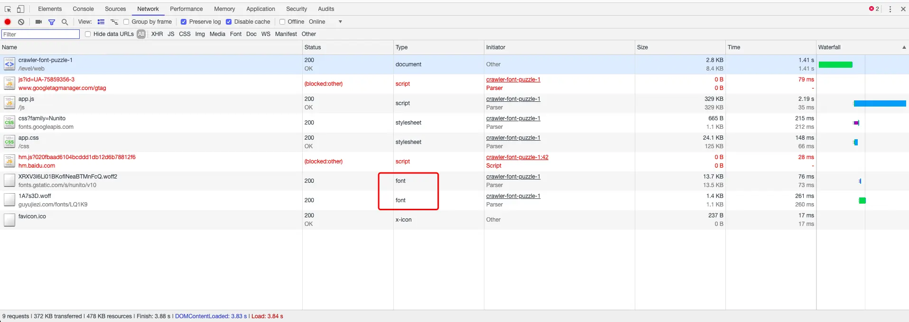Switch to the Console tab
The width and height of the screenshot is (909, 322).
tap(83, 9)
